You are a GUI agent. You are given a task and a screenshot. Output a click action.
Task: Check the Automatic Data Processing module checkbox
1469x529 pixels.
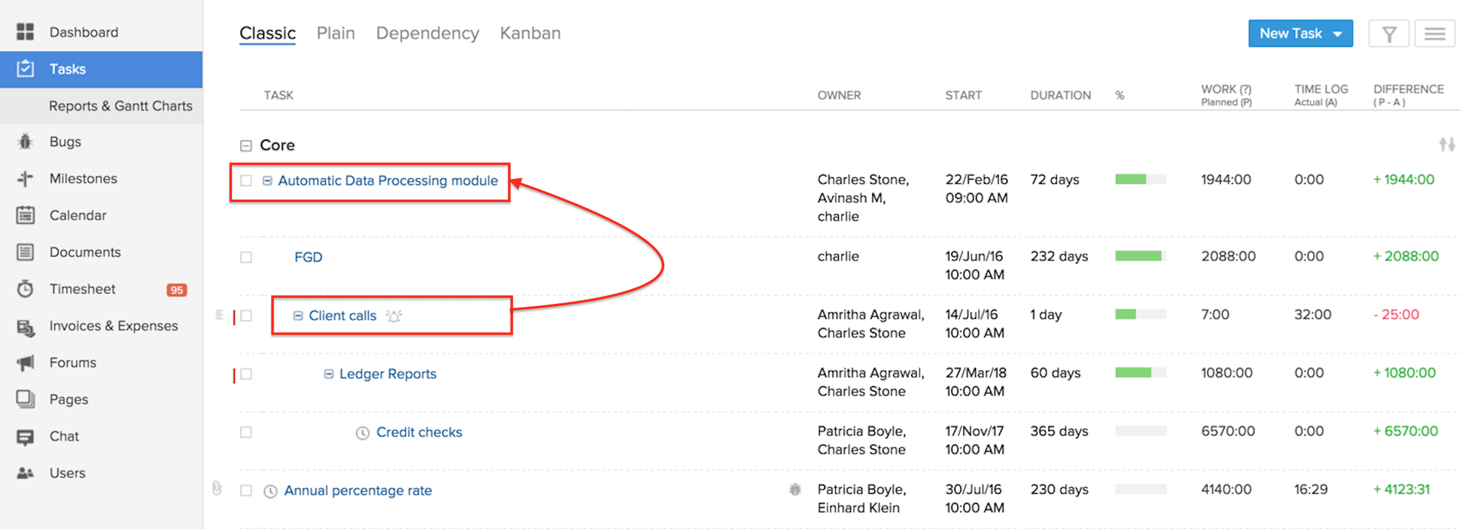click(x=246, y=181)
